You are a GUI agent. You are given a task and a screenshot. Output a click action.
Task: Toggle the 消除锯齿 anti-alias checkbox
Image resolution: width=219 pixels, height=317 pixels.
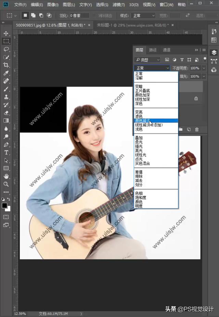(x=94, y=15)
